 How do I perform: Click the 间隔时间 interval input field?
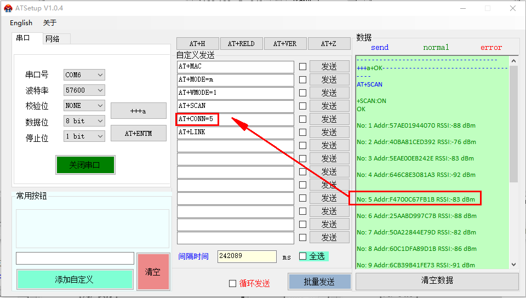tap(247, 256)
